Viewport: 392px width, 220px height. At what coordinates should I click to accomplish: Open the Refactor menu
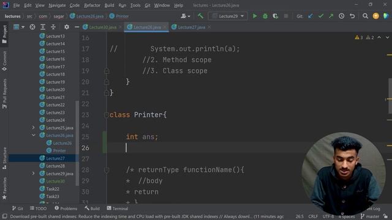pos(92,5)
